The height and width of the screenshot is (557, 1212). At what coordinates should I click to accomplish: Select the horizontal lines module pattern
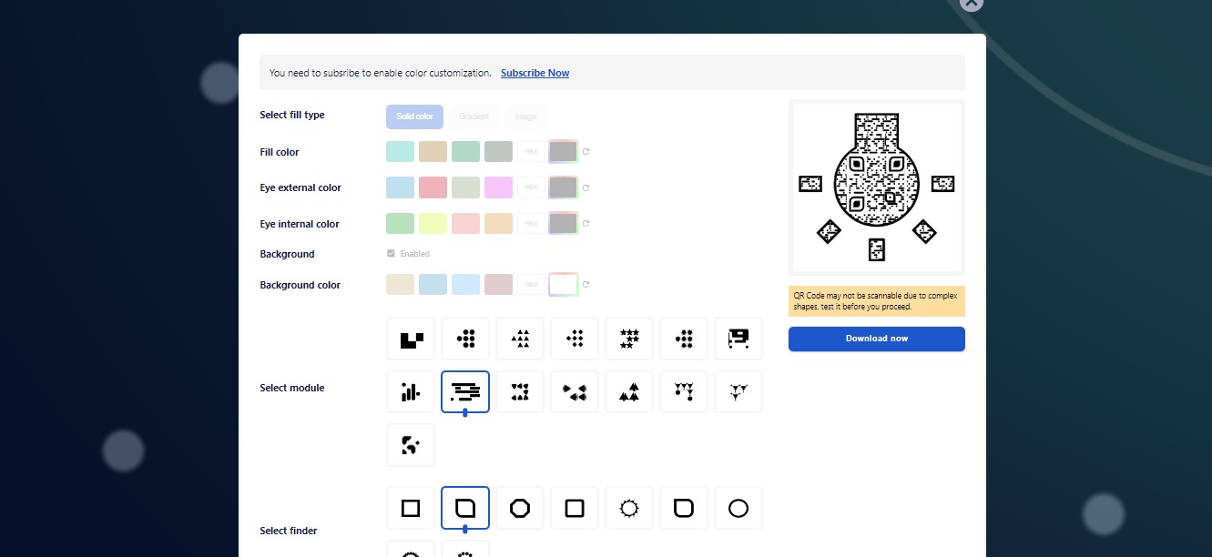[x=465, y=392]
